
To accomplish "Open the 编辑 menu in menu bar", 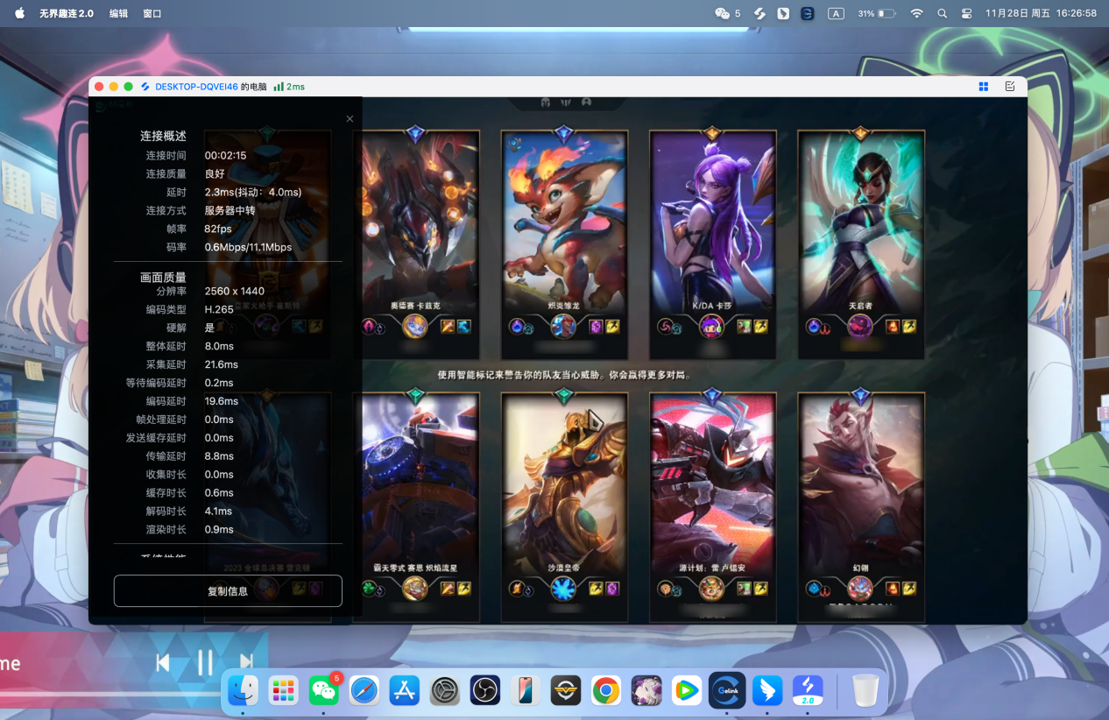I will [118, 14].
